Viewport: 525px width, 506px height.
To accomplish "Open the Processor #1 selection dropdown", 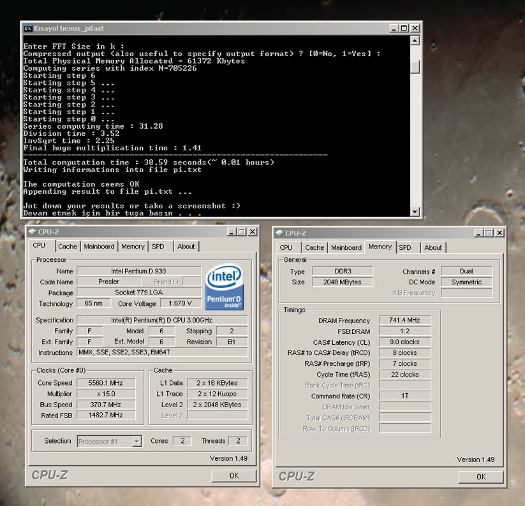I will point(137,441).
